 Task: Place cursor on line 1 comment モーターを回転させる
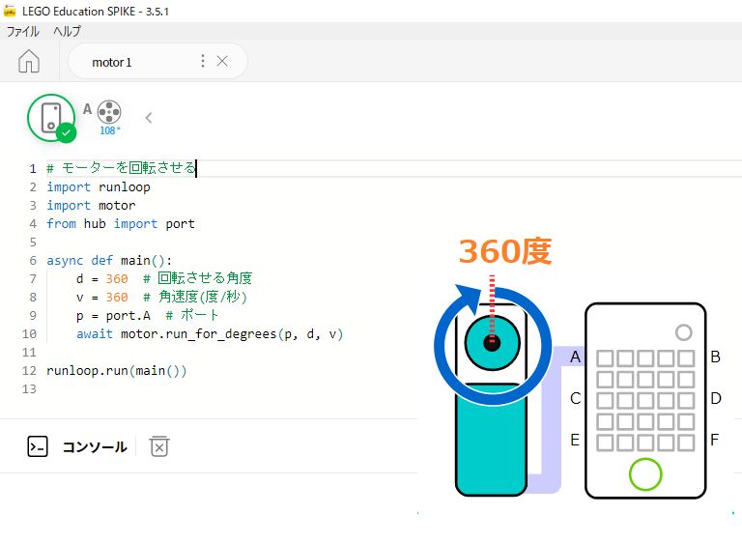click(x=128, y=168)
